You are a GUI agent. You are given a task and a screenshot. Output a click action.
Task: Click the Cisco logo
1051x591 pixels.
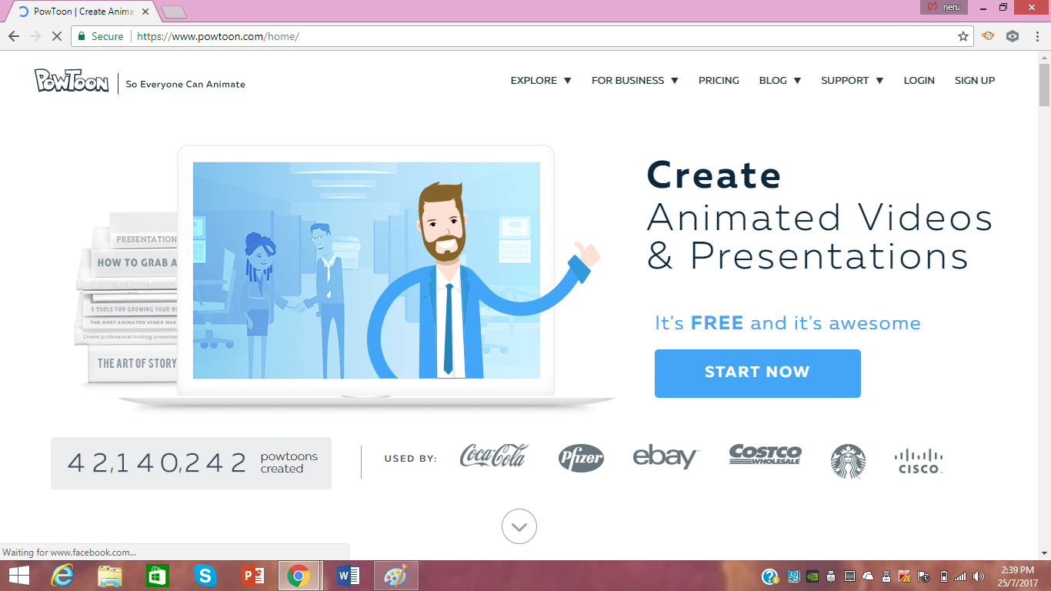pos(919,461)
